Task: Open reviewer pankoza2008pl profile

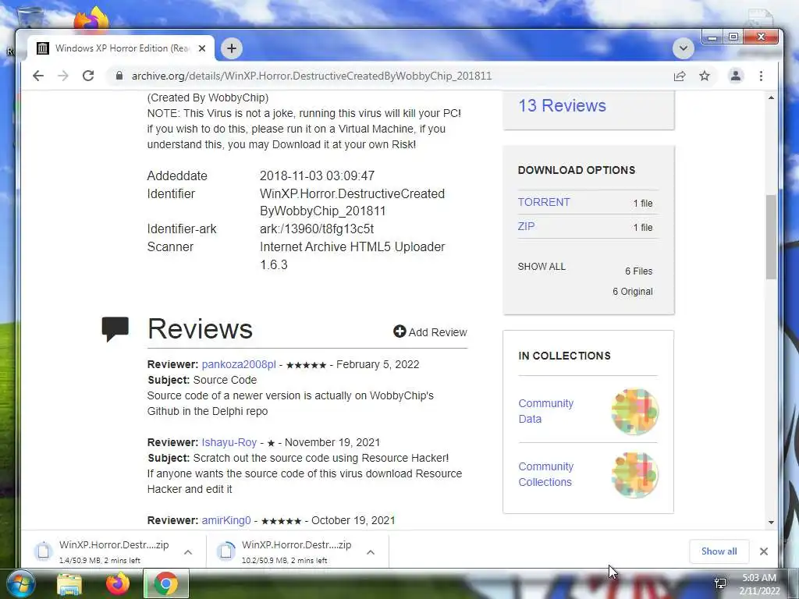Action: click(239, 364)
